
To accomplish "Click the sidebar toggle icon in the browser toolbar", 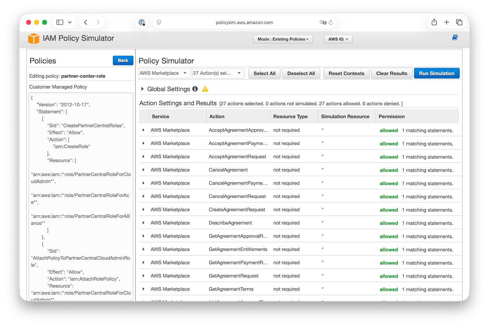I will tap(60, 22).
